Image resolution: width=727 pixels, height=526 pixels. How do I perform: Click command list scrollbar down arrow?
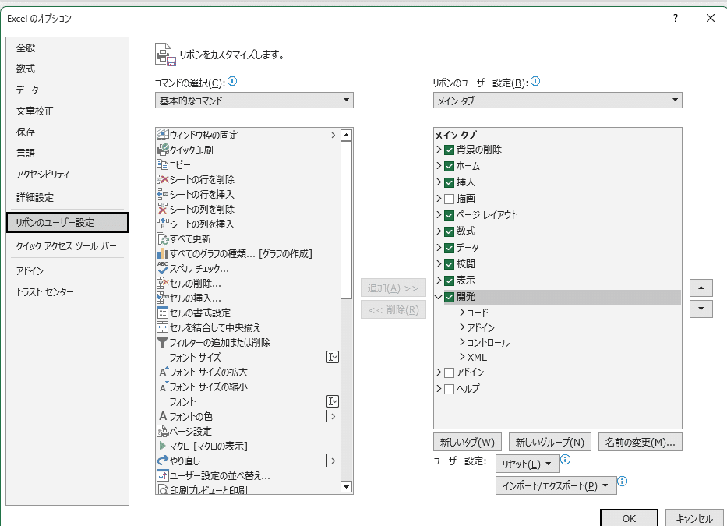[x=346, y=486]
